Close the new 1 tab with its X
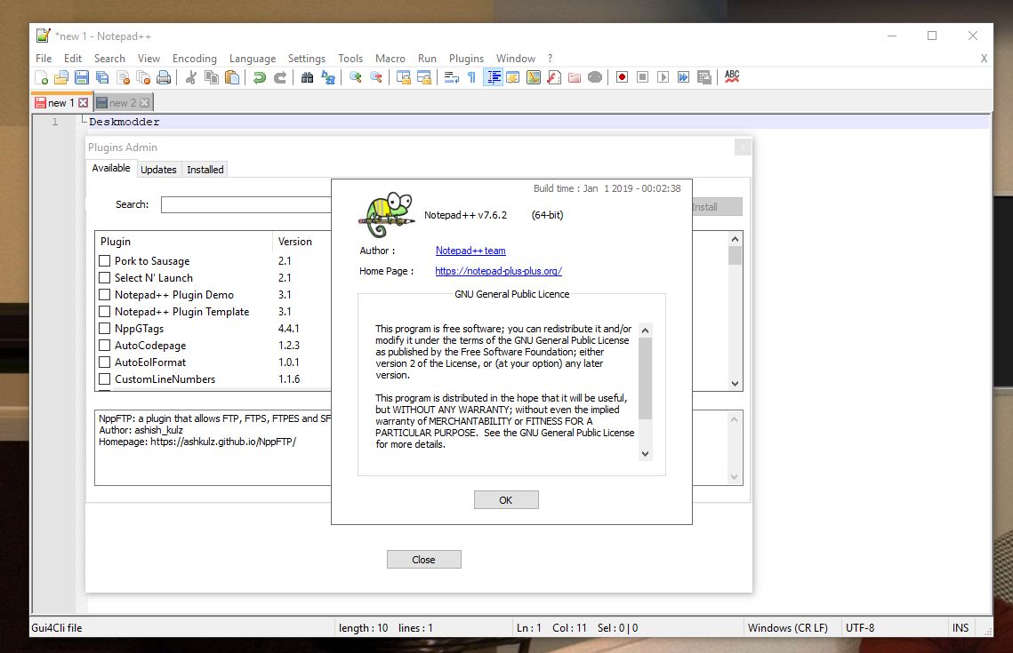Viewport: 1013px width, 653px height. click(83, 102)
